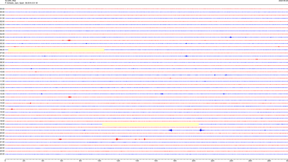The image size is (288, 162).
Task: Select the 01:30 time row label
Action: (x=2, y=18)
